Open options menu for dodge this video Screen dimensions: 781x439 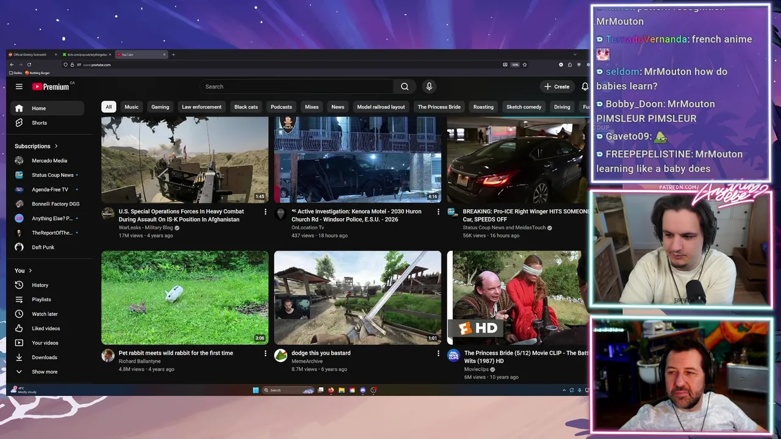(437, 353)
